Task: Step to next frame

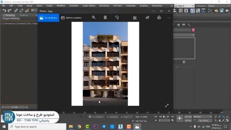Action: pos(168,117)
